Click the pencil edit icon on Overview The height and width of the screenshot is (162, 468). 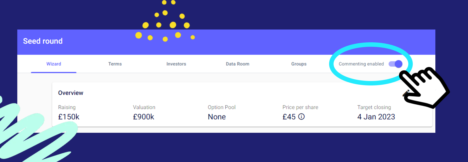406,93
